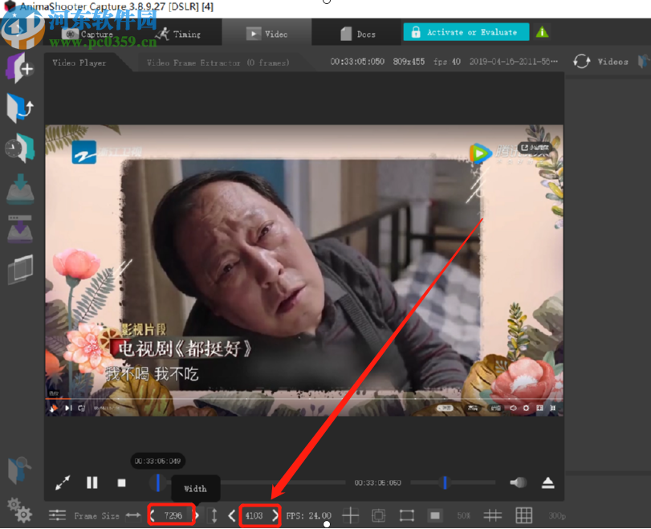Refresh the Videos list

581,61
